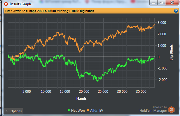The width and height of the screenshot is (180, 116).
Task: Click the 5 000 hands axis label
Action: click(26, 92)
